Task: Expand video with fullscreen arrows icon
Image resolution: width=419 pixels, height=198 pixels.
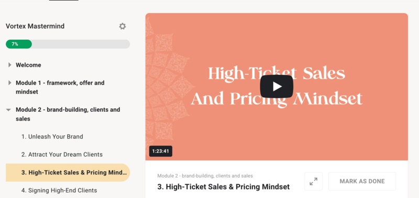Action: coord(313,181)
